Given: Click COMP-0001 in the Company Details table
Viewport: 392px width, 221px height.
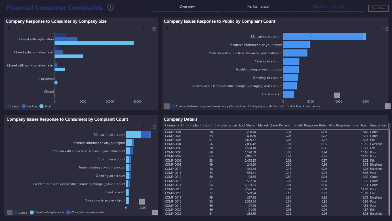Looking at the screenshot, I should click(173, 132).
